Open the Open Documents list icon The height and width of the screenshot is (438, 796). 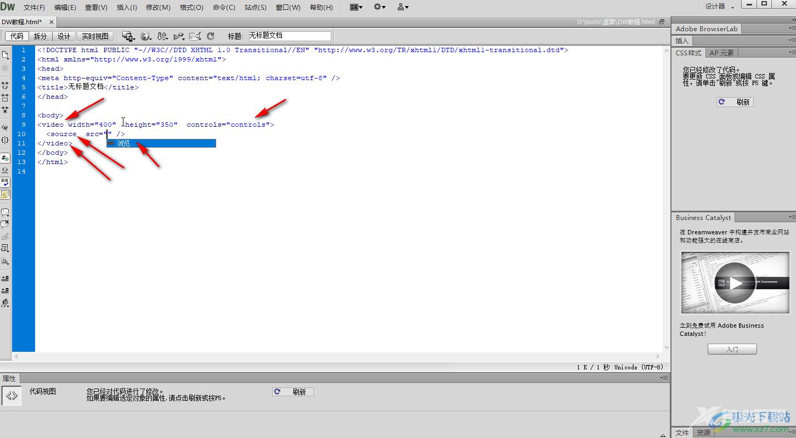(5, 55)
